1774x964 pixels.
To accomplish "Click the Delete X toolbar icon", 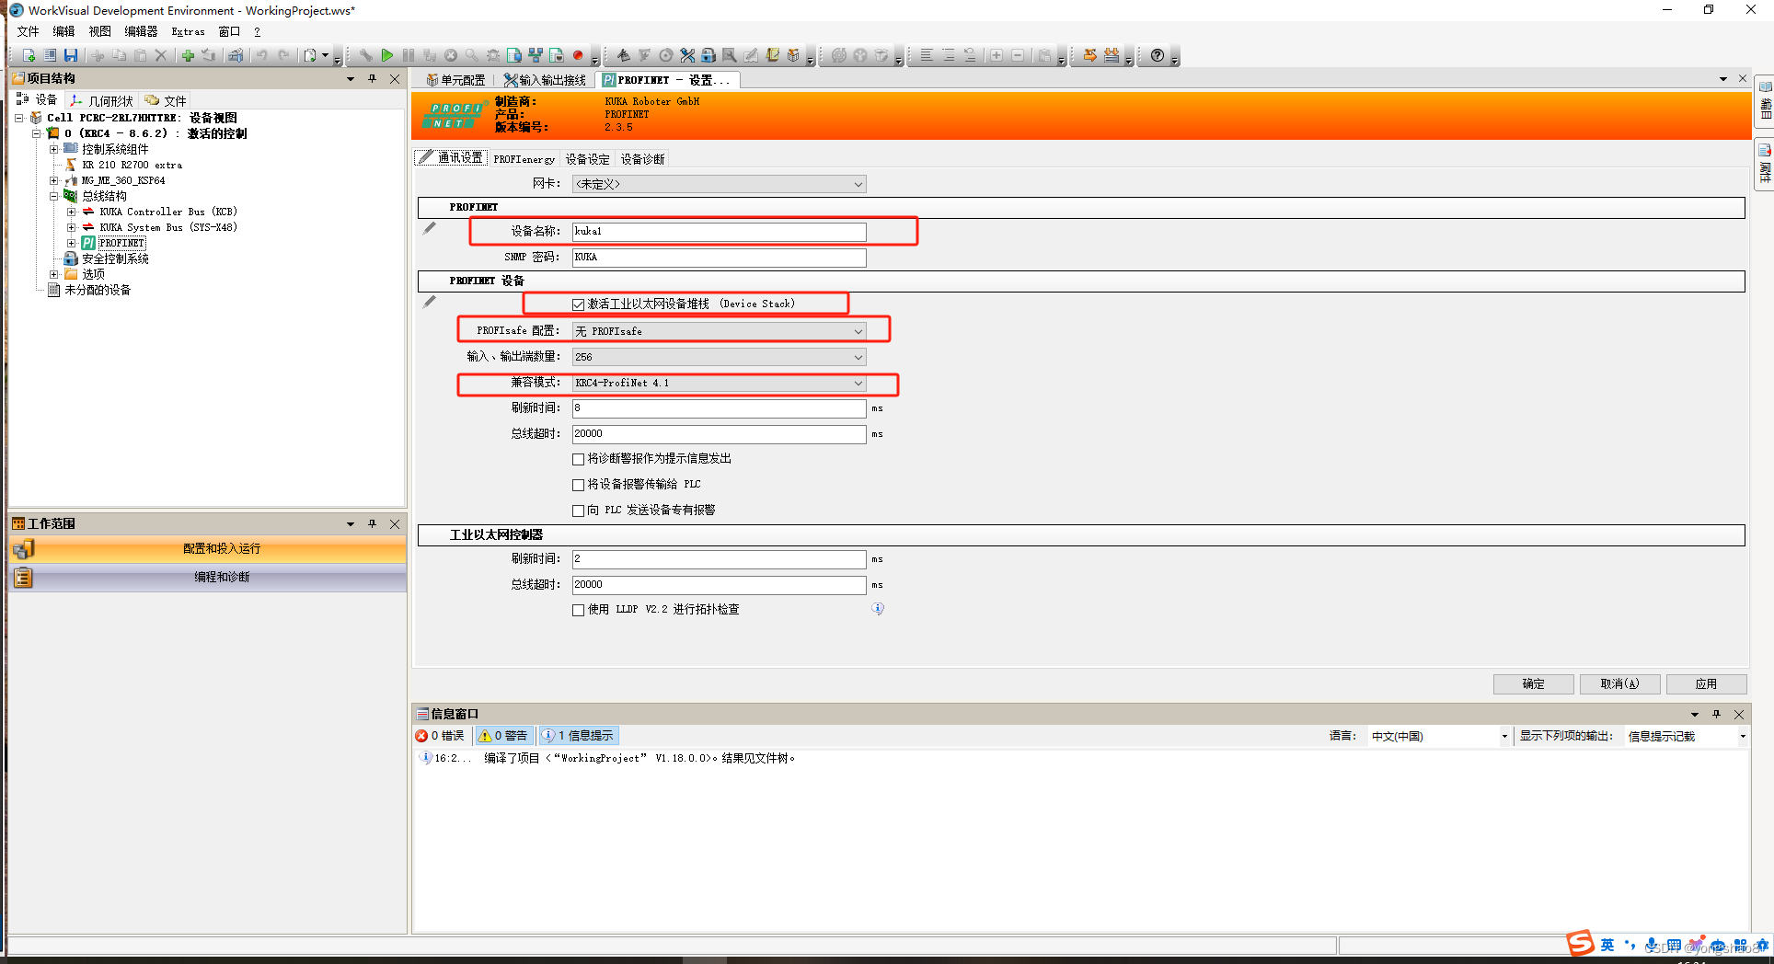I will (161, 55).
